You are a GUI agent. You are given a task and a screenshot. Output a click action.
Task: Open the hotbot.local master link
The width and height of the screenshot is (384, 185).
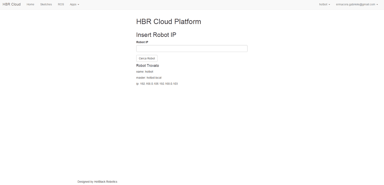(x=154, y=77)
